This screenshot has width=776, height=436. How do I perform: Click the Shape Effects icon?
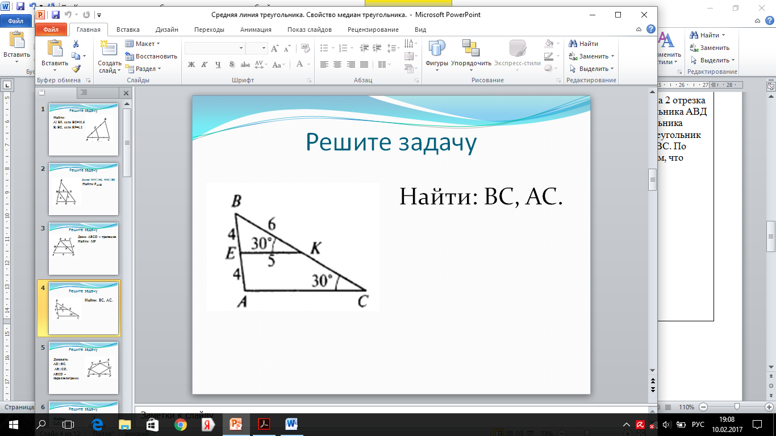pyautogui.click(x=549, y=69)
